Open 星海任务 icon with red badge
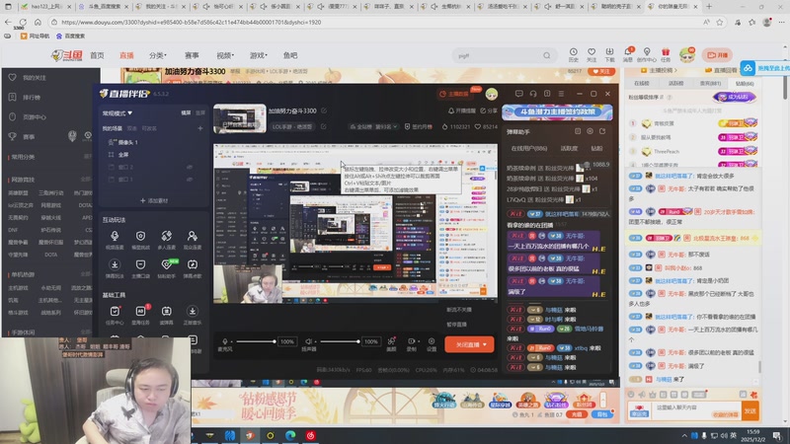This screenshot has width=790, height=444. click(x=140, y=315)
